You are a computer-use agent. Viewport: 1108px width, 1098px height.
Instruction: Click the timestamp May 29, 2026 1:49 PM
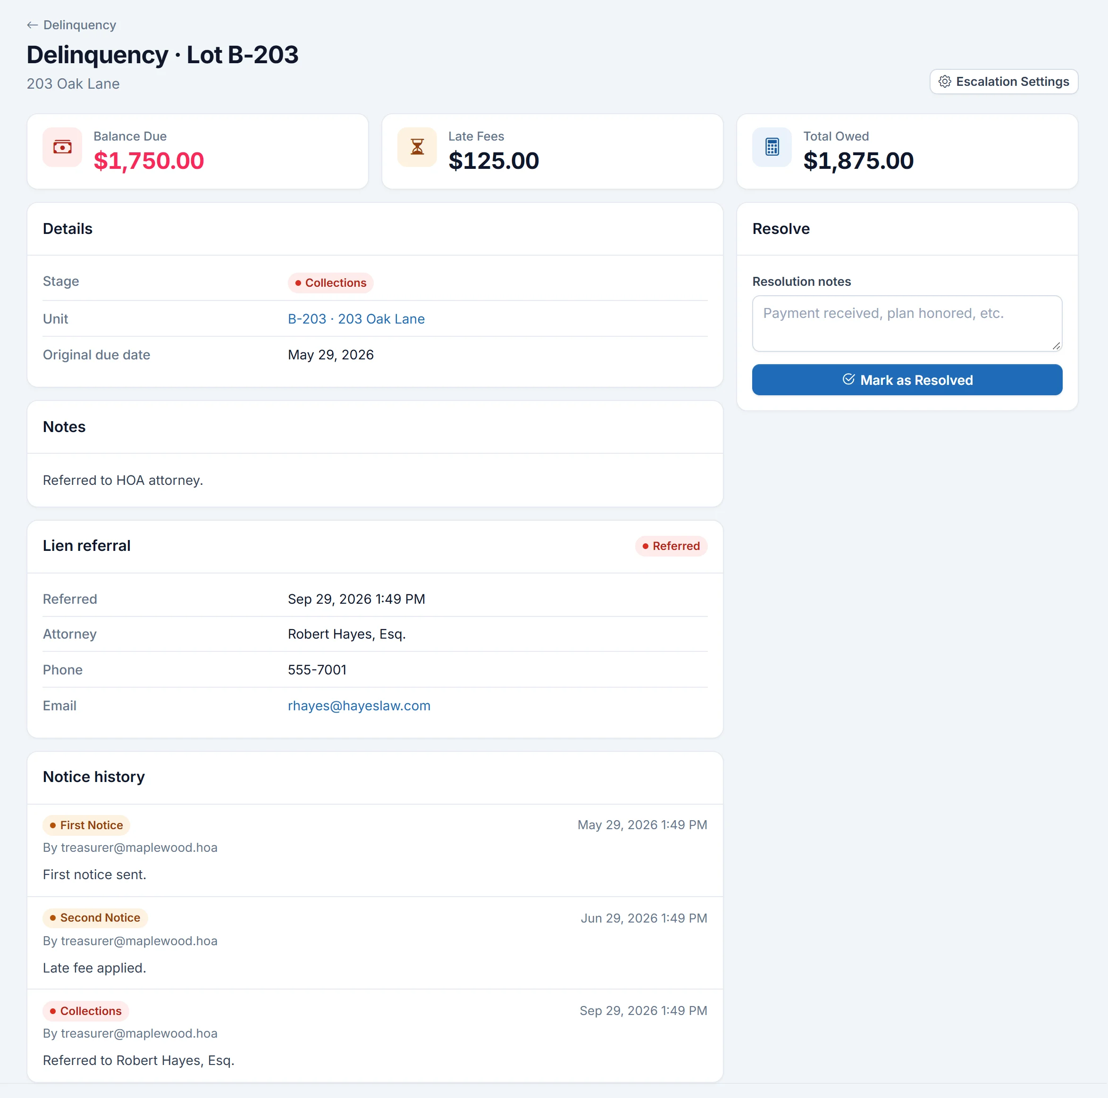point(642,824)
